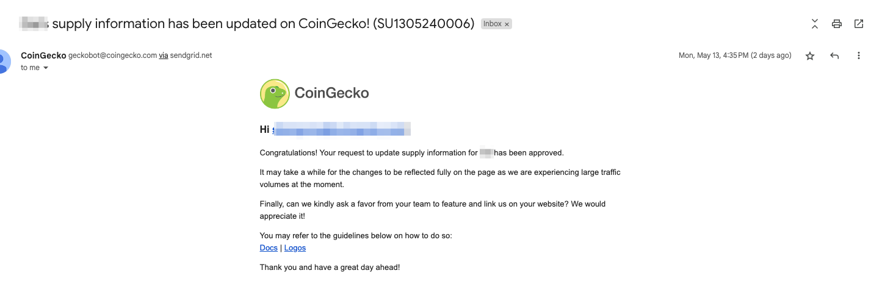
Task: Click the Mon, May 13 timestamp
Action: point(735,55)
